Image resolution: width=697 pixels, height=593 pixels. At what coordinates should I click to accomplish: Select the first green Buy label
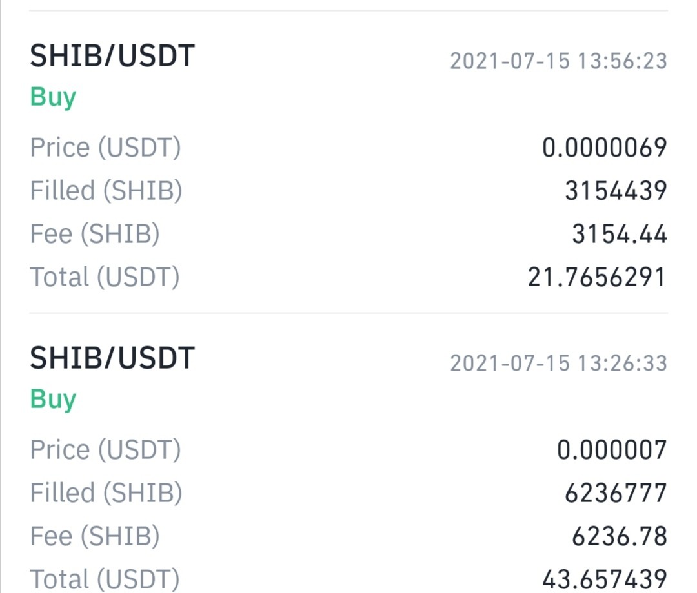(x=53, y=97)
